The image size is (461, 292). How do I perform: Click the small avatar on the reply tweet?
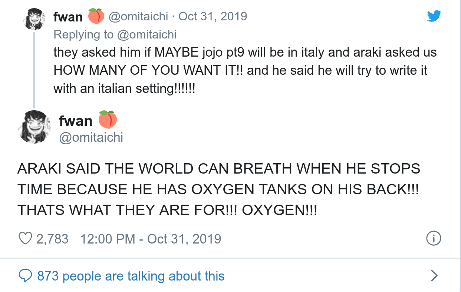tap(34, 19)
